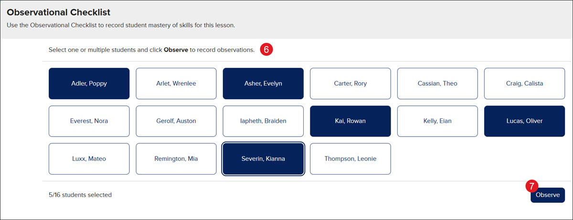Image resolution: width=573 pixels, height=220 pixels.
Task: Click the red callout marker 7
Action: pyautogui.click(x=531, y=185)
